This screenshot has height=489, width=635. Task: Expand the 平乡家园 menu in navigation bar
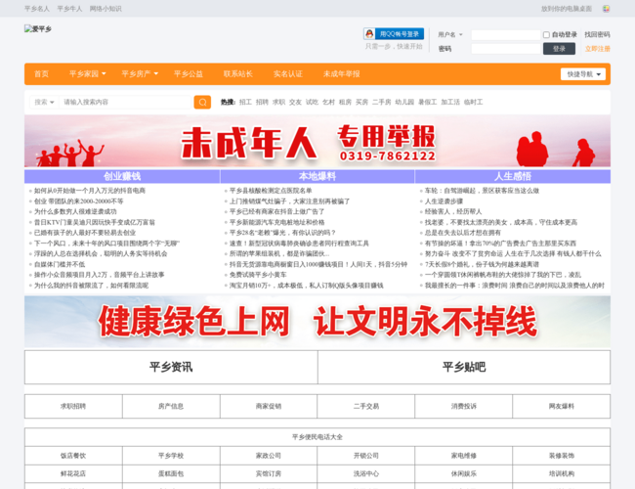point(87,73)
